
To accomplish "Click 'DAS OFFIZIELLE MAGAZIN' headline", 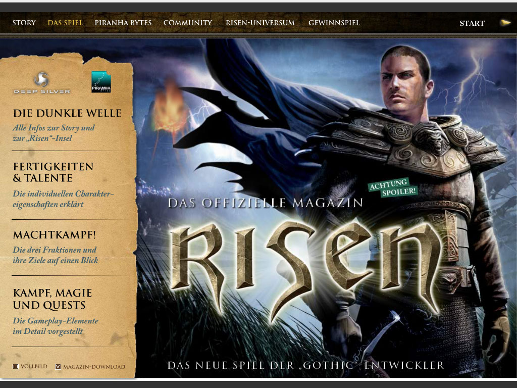I will (x=266, y=203).
